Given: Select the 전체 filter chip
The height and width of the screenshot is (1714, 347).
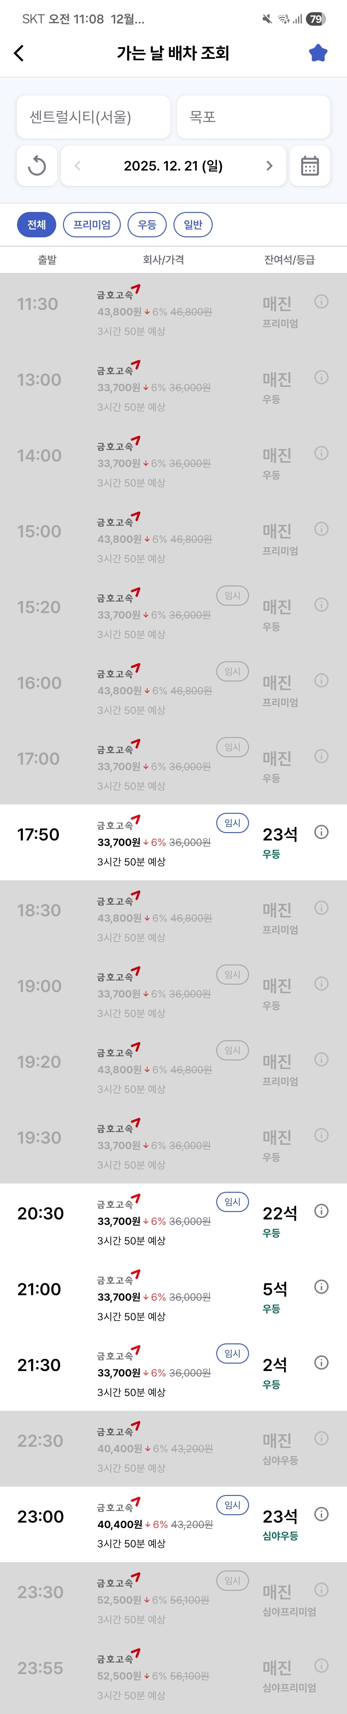Looking at the screenshot, I should click(x=37, y=225).
